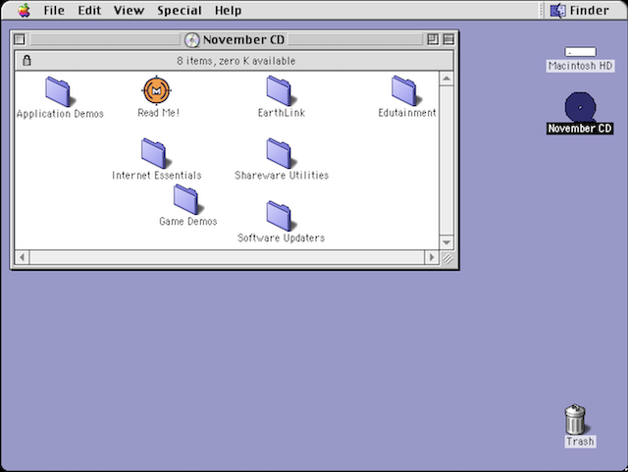
Task: Open the Edit menu
Action: pyautogui.click(x=89, y=11)
